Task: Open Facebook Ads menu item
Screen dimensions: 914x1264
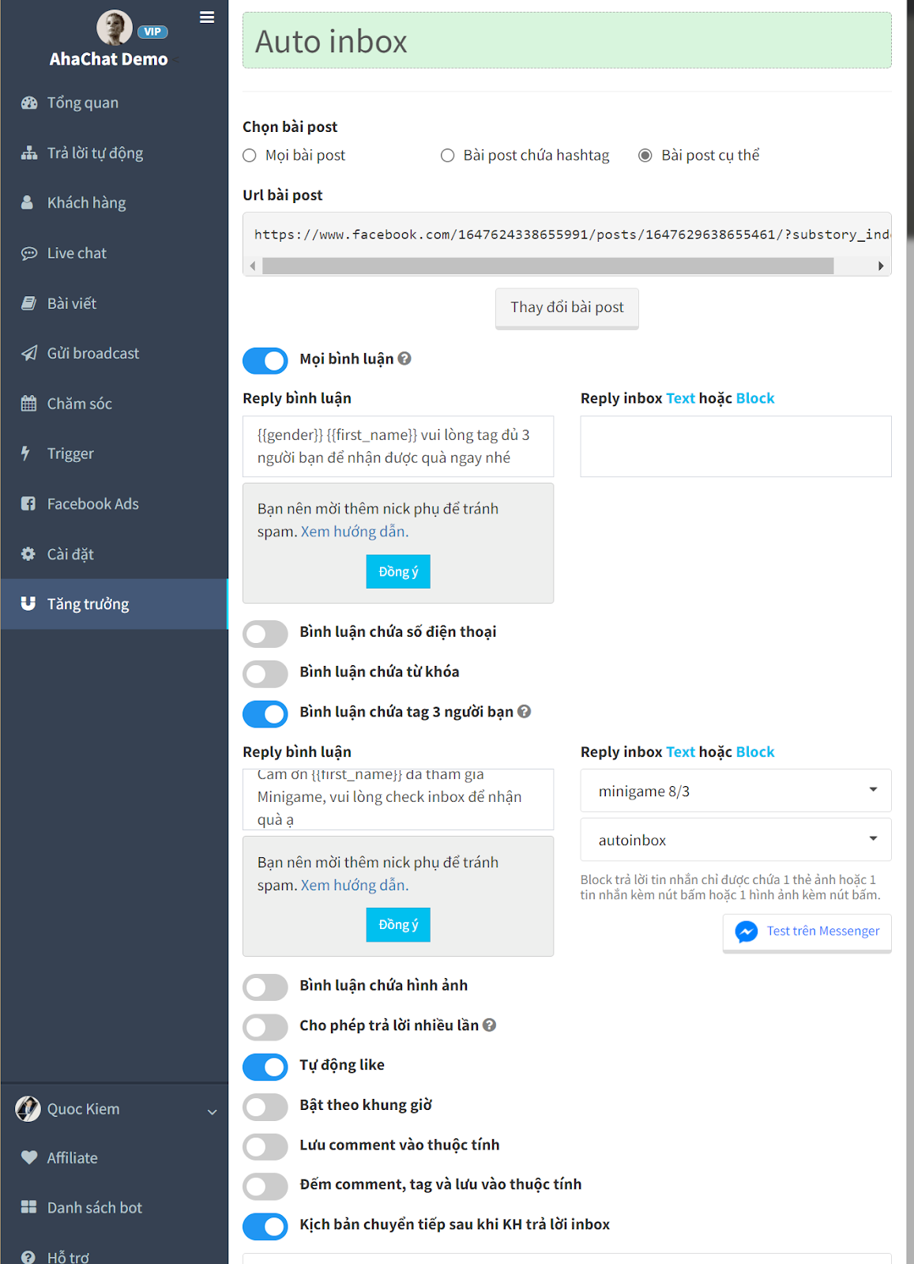Action: pos(114,504)
